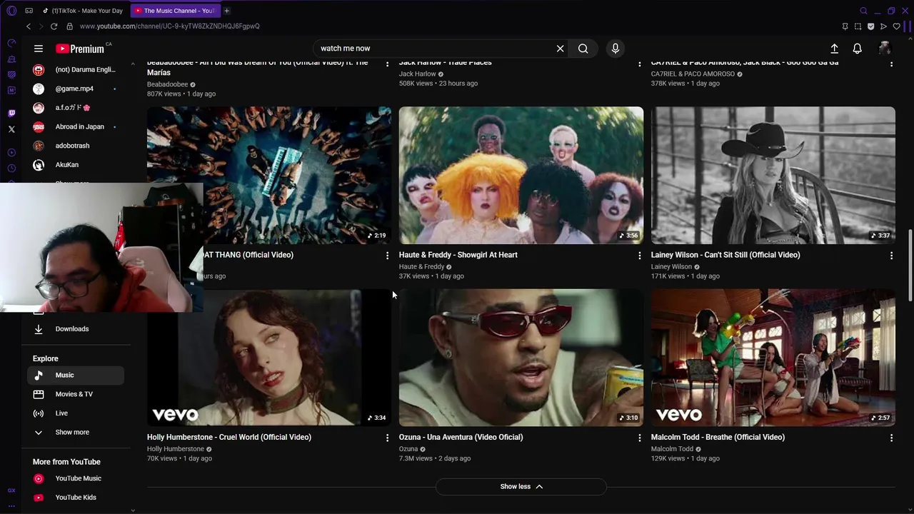Screen dimensions: 914x514
Task: Click the page vertical scrollbar thumb
Action: 910,266
